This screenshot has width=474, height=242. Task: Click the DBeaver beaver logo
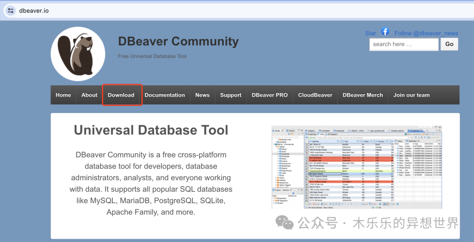(x=78, y=54)
